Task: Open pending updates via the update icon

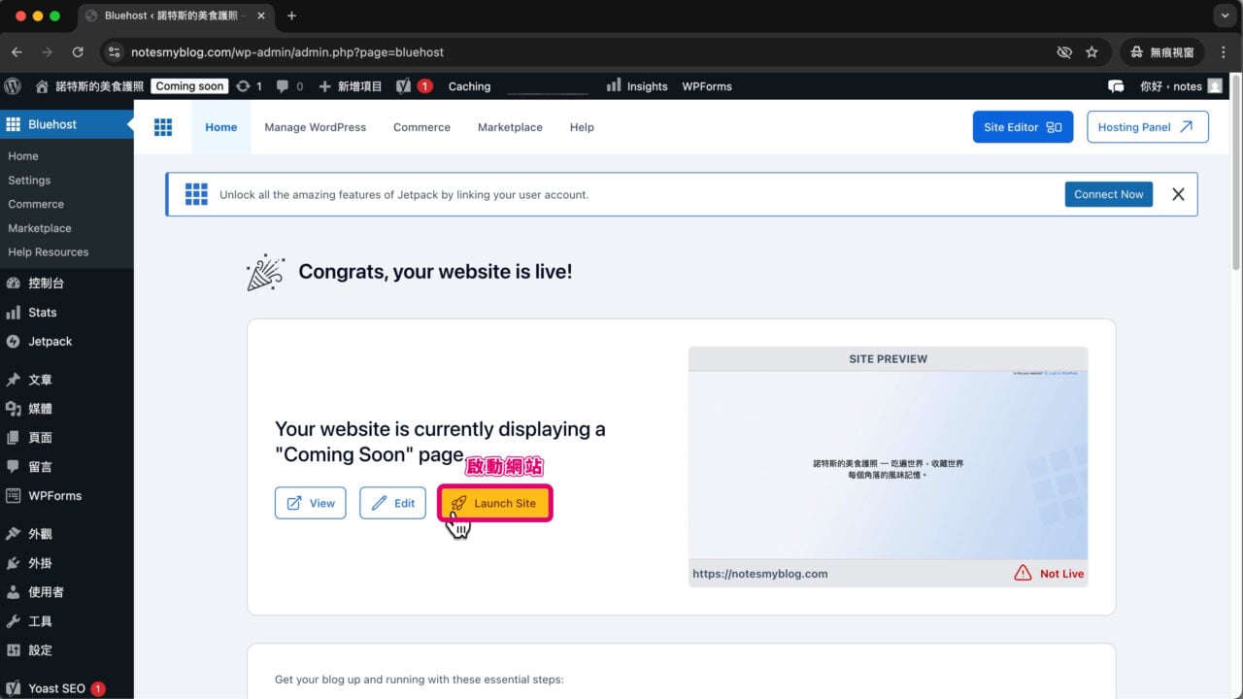Action: pos(245,85)
